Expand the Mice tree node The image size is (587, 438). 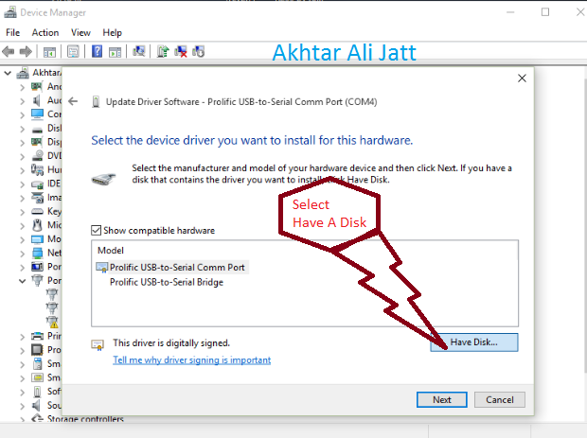pyautogui.click(x=22, y=225)
